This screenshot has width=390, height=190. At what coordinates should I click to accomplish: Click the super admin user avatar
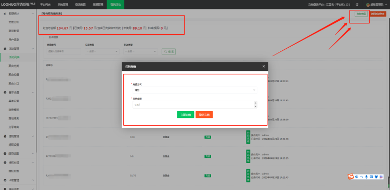[368, 5]
